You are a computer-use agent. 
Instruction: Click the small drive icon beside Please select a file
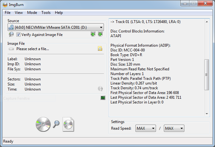[11, 49]
